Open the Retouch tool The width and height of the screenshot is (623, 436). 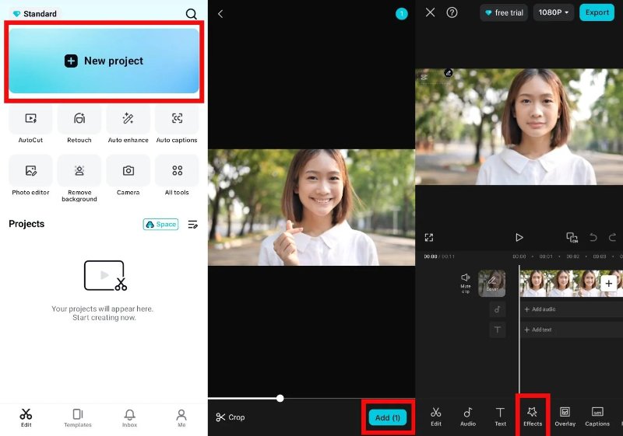click(x=79, y=120)
